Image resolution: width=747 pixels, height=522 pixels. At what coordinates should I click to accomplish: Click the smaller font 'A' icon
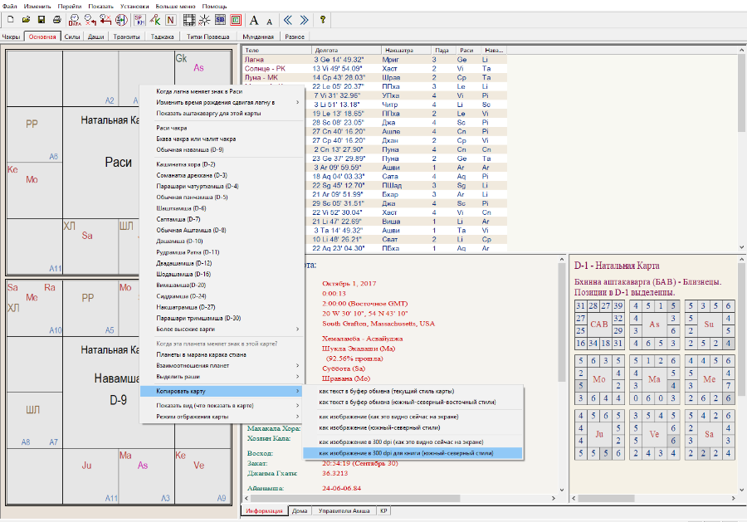coord(271,19)
